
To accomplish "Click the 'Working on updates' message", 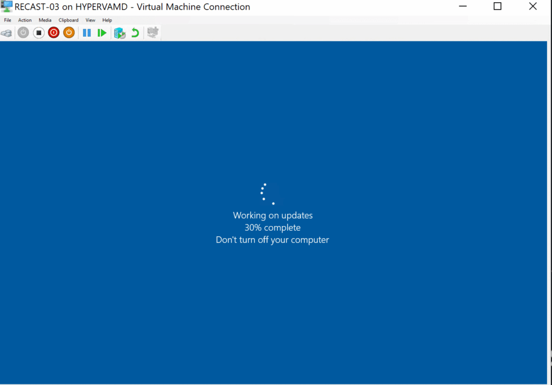I will click(x=272, y=215).
